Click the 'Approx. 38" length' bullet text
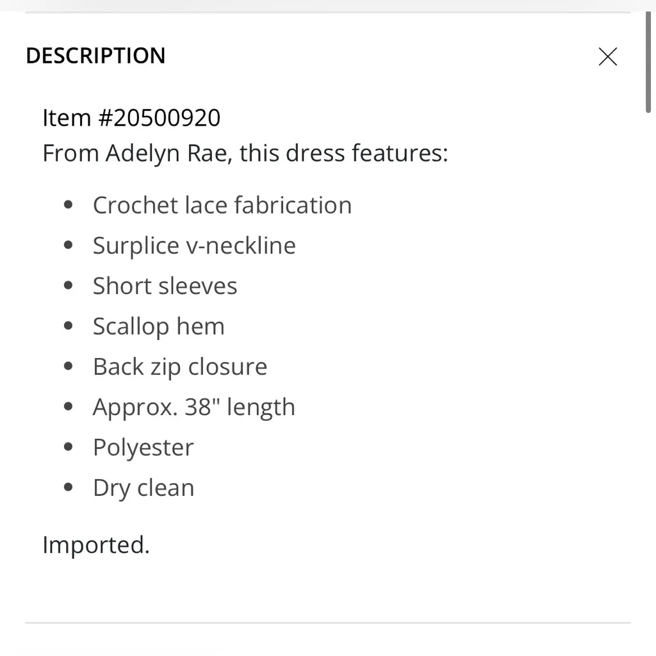 click(x=194, y=407)
